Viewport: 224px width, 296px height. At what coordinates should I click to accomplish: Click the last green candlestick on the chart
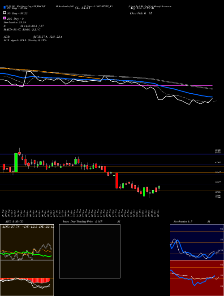[x=159, y=187]
